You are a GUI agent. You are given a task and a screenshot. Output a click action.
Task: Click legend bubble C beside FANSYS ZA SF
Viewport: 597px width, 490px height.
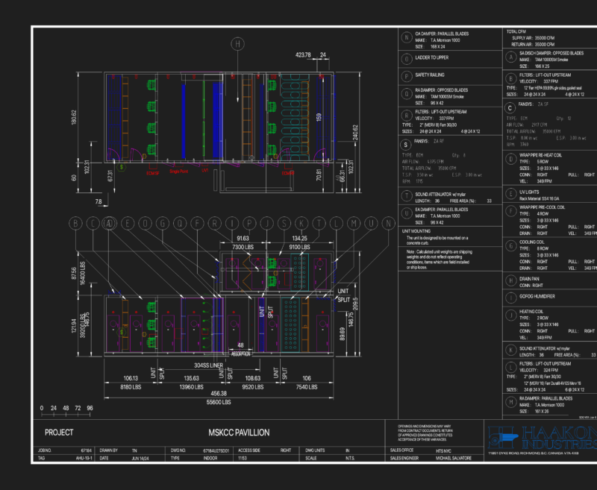(x=510, y=108)
